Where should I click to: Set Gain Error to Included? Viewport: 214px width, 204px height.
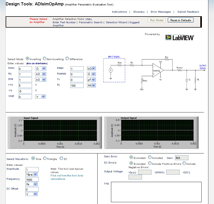point(150,157)
